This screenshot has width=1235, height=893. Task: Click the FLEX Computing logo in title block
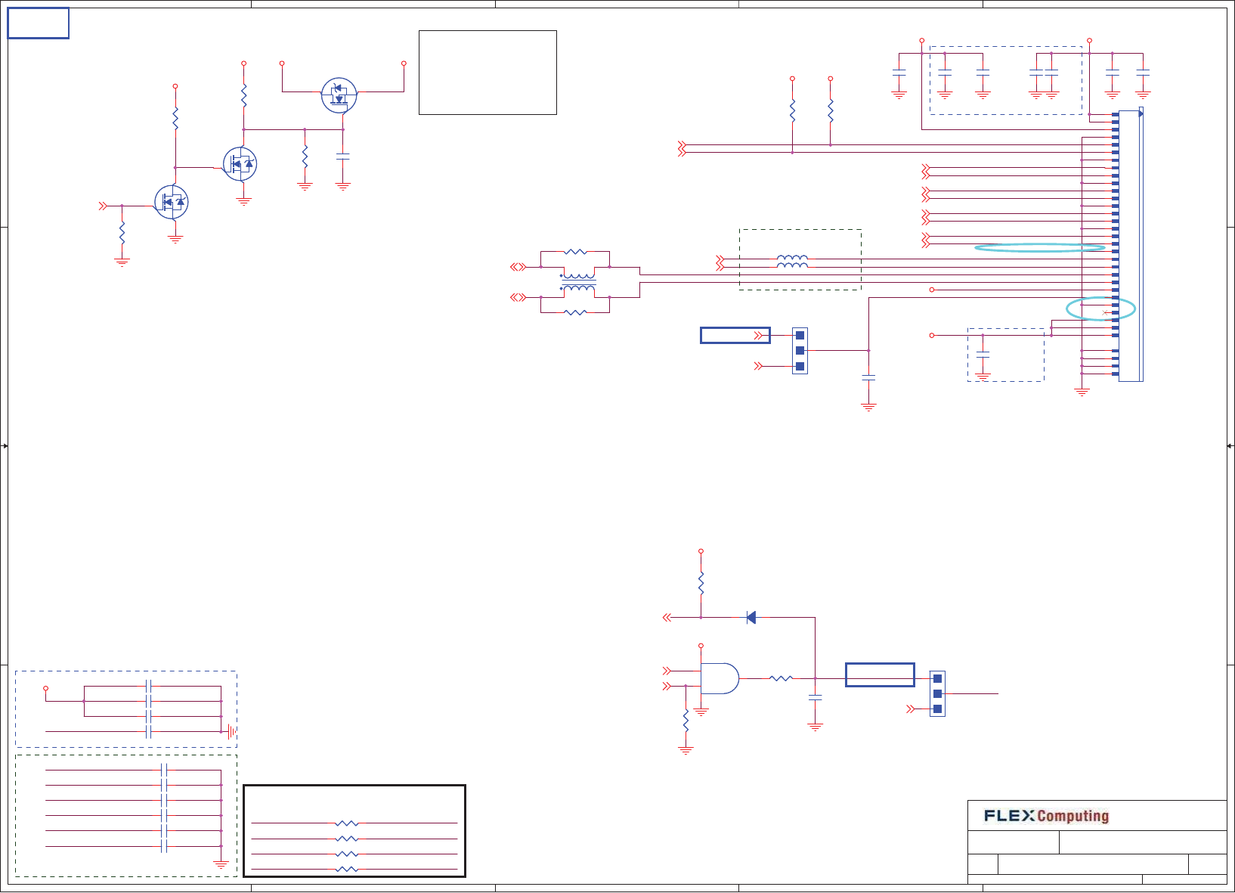(x=1046, y=816)
